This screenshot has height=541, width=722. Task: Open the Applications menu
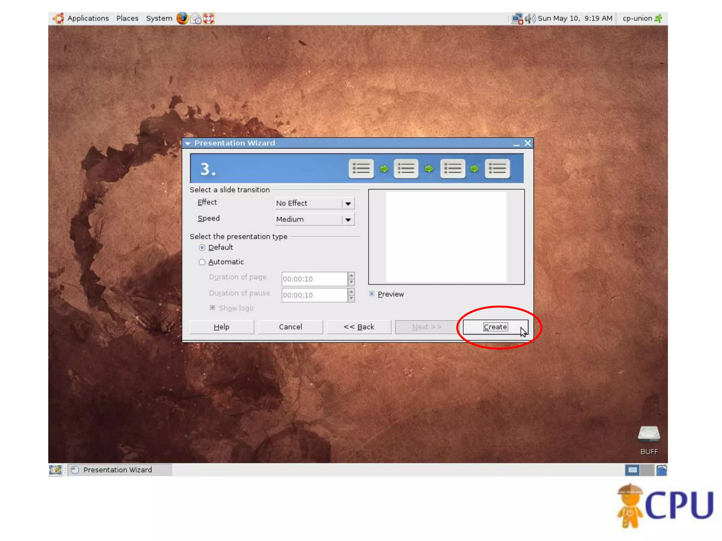click(x=87, y=18)
